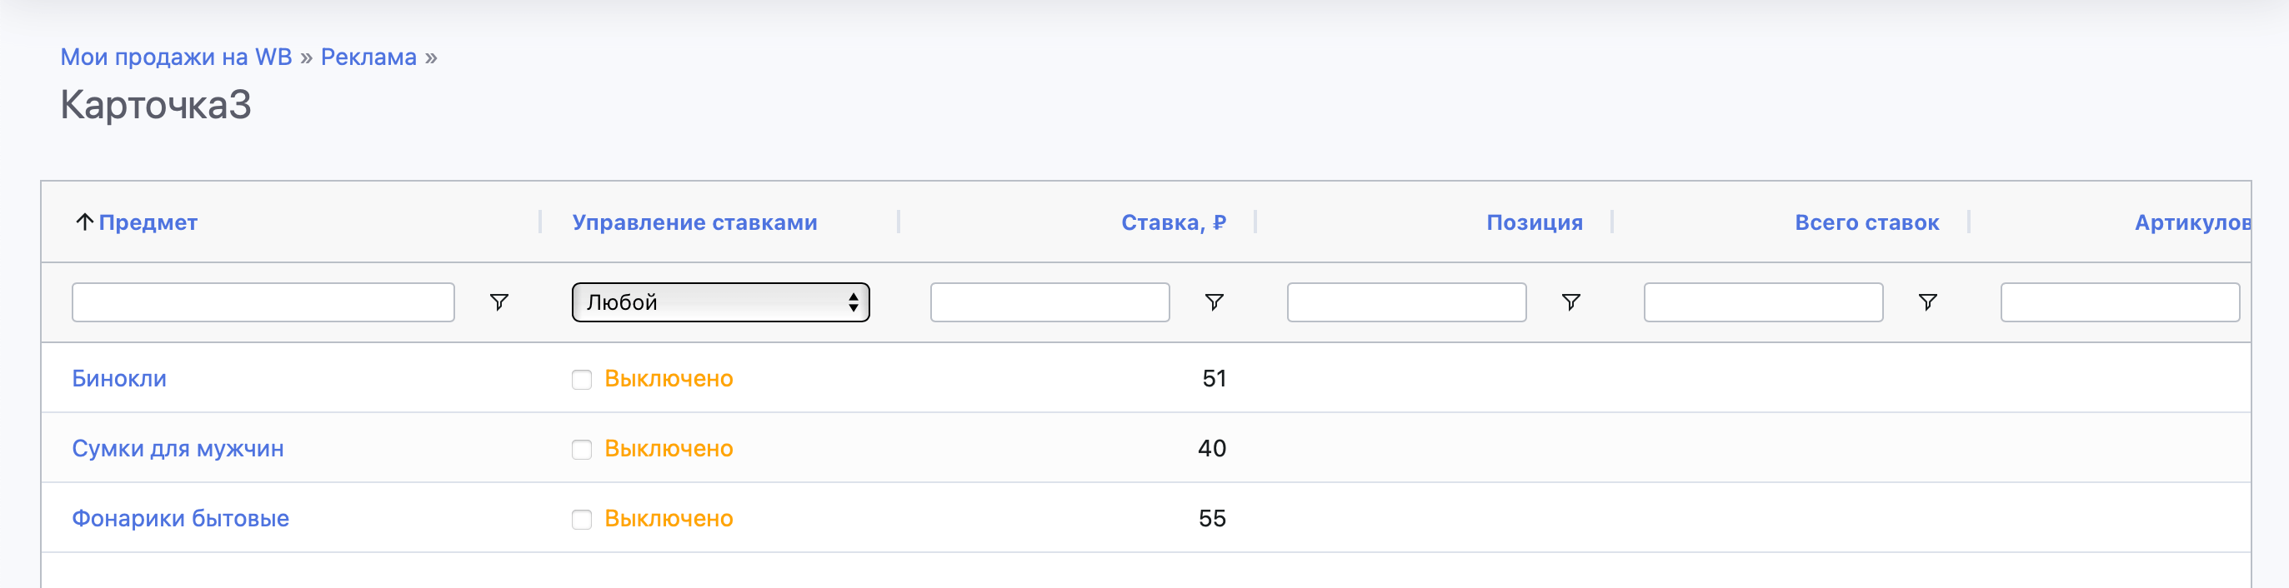Open the Бинокли item link
Viewport: 2289px width, 588px height.
(119, 378)
